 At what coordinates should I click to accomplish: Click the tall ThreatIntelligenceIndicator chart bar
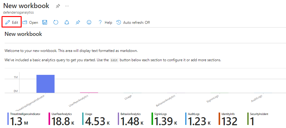click(x=45, y=83)
